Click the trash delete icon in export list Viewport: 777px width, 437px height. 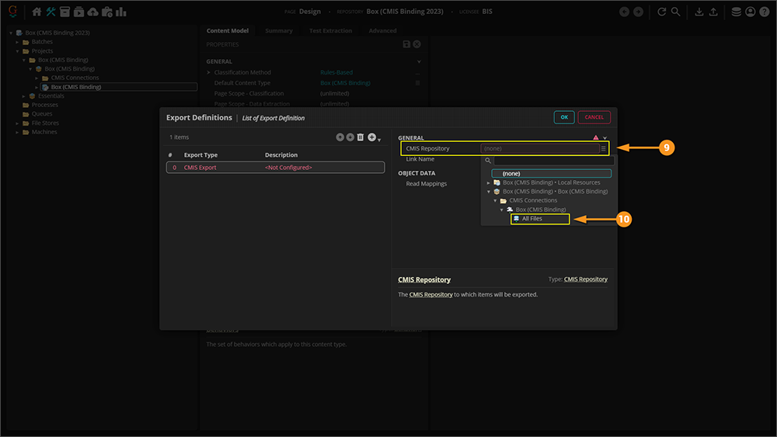[x=360, y=137]
